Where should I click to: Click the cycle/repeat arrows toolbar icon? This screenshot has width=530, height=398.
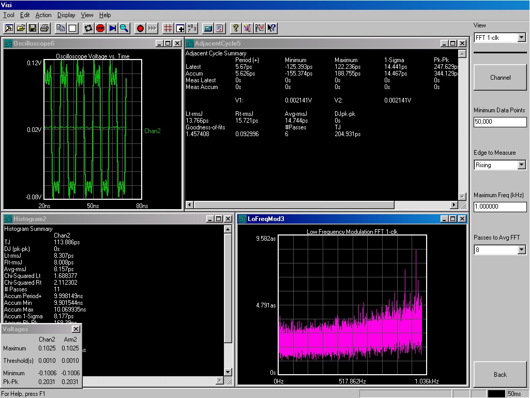tap(88, 28)
